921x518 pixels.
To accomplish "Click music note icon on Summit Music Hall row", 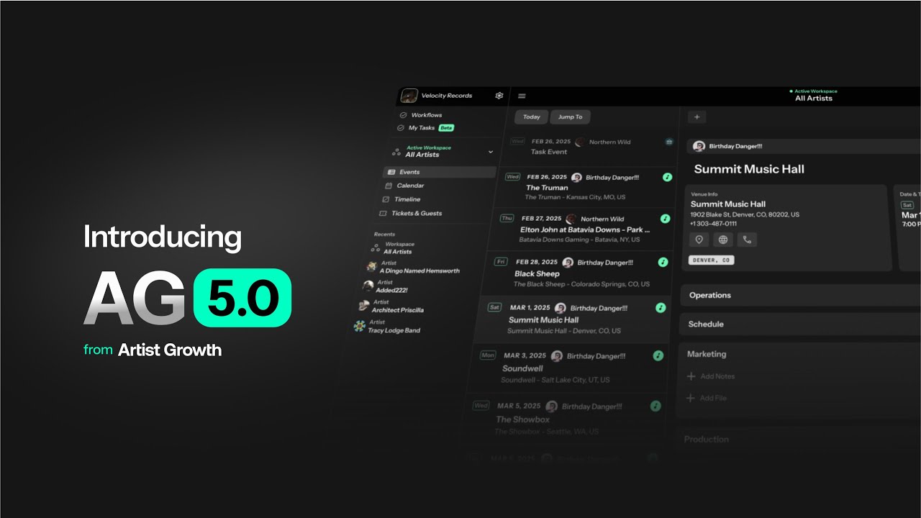I will click(661, 308).
